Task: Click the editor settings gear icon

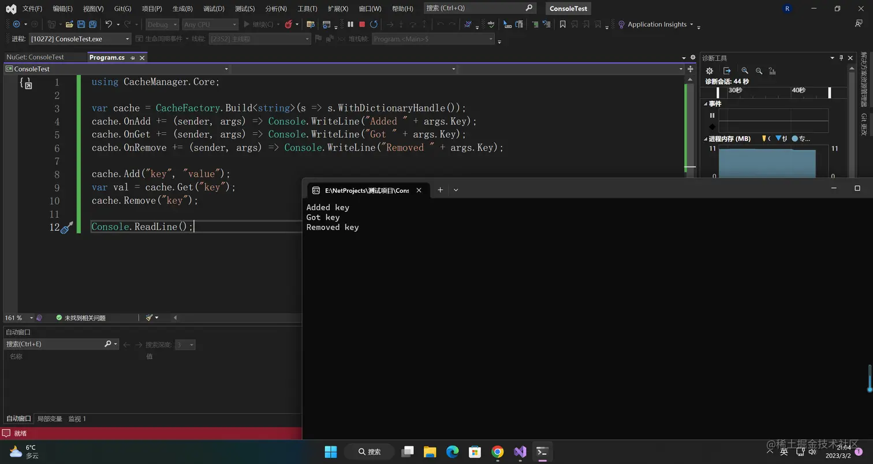Action: click(693, 57)
